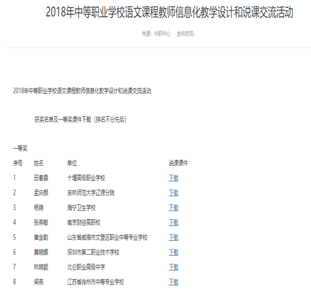Download courseware for 黄晓娜
The width and height of the screenshot is (311, 290).
174,252
